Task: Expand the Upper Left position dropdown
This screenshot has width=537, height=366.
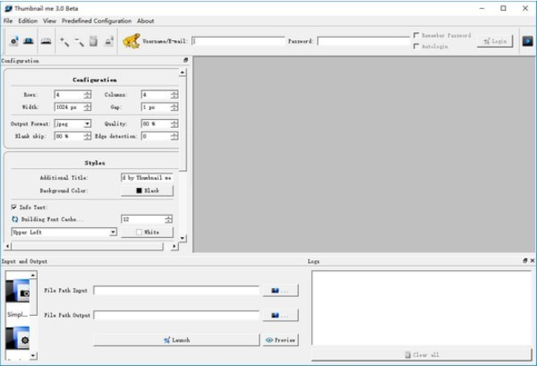Action: click(x=112, y=232)
